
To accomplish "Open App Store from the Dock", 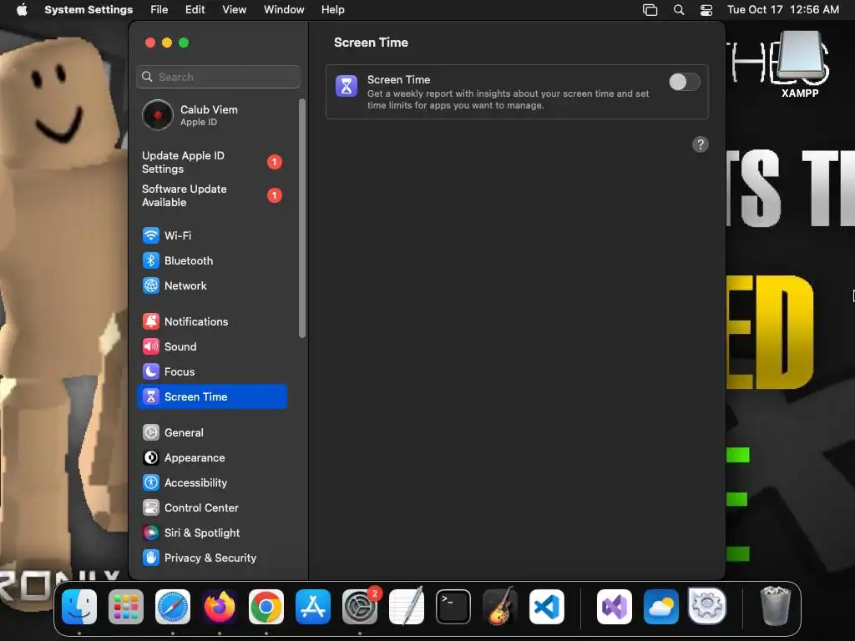I will pos(313,607).
